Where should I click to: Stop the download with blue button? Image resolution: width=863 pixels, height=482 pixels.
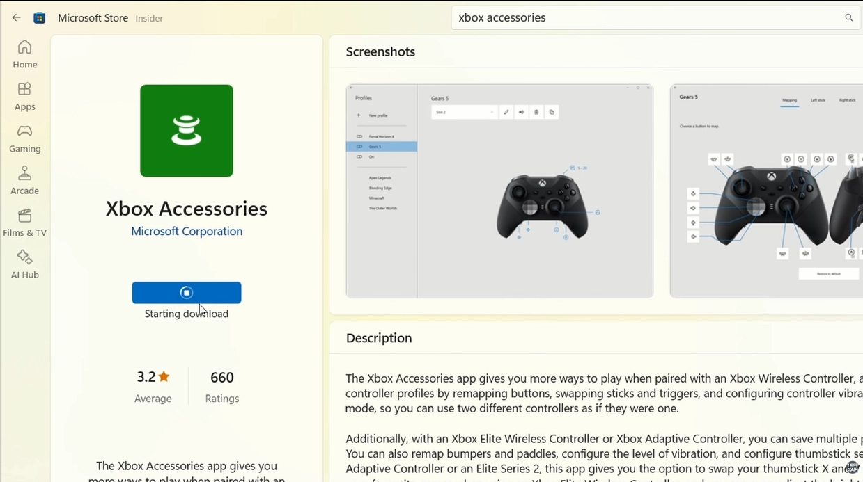pos(187,293)
